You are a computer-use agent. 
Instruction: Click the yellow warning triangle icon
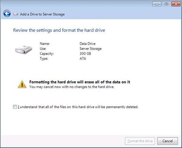point(22,84)
